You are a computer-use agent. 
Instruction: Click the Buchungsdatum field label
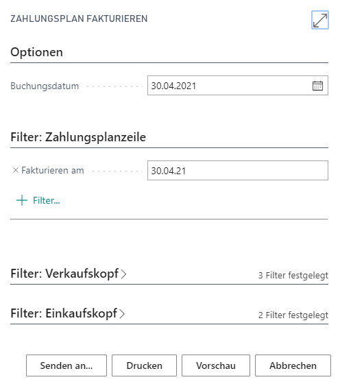pyautogui.click(x=45, y=86)
